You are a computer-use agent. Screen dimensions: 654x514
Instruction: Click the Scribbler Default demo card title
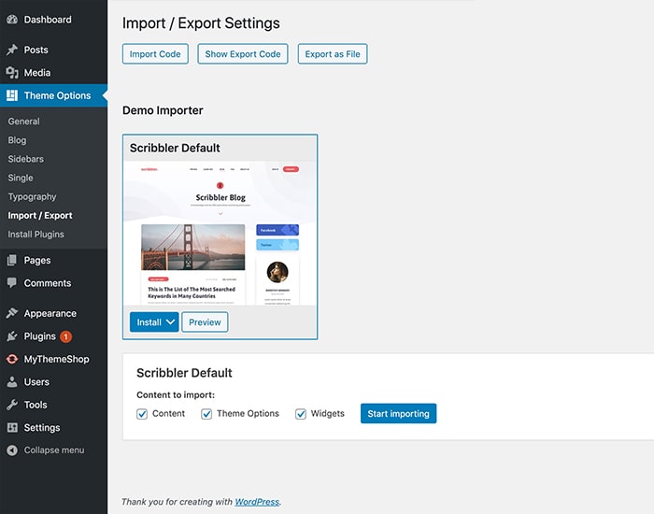pos(175,148)
